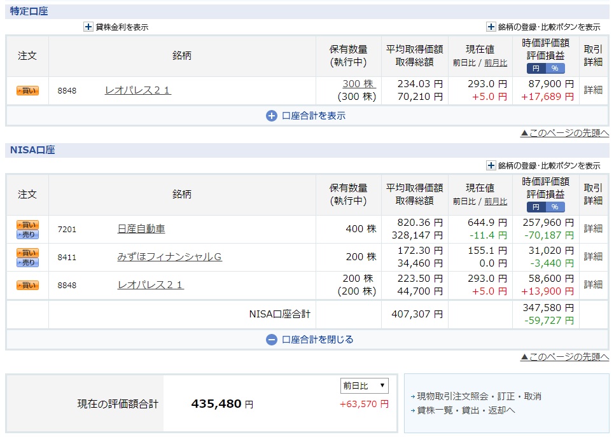Screen dimensions: 614x437
Task: Click the 売り order icon for 日産自動車
Action: tap(29, 235)
